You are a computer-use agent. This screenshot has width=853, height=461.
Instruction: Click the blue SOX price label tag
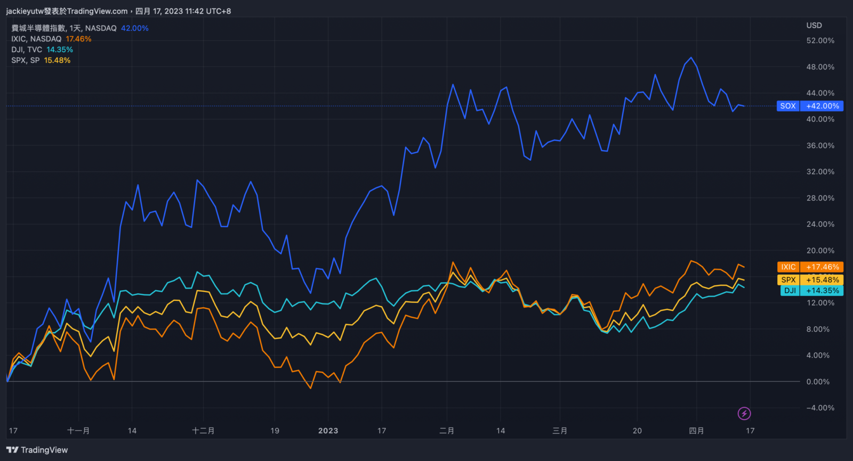coord(787,106)
